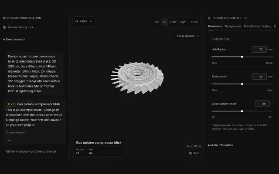Click the v1 version badge in the conversation

10,104
